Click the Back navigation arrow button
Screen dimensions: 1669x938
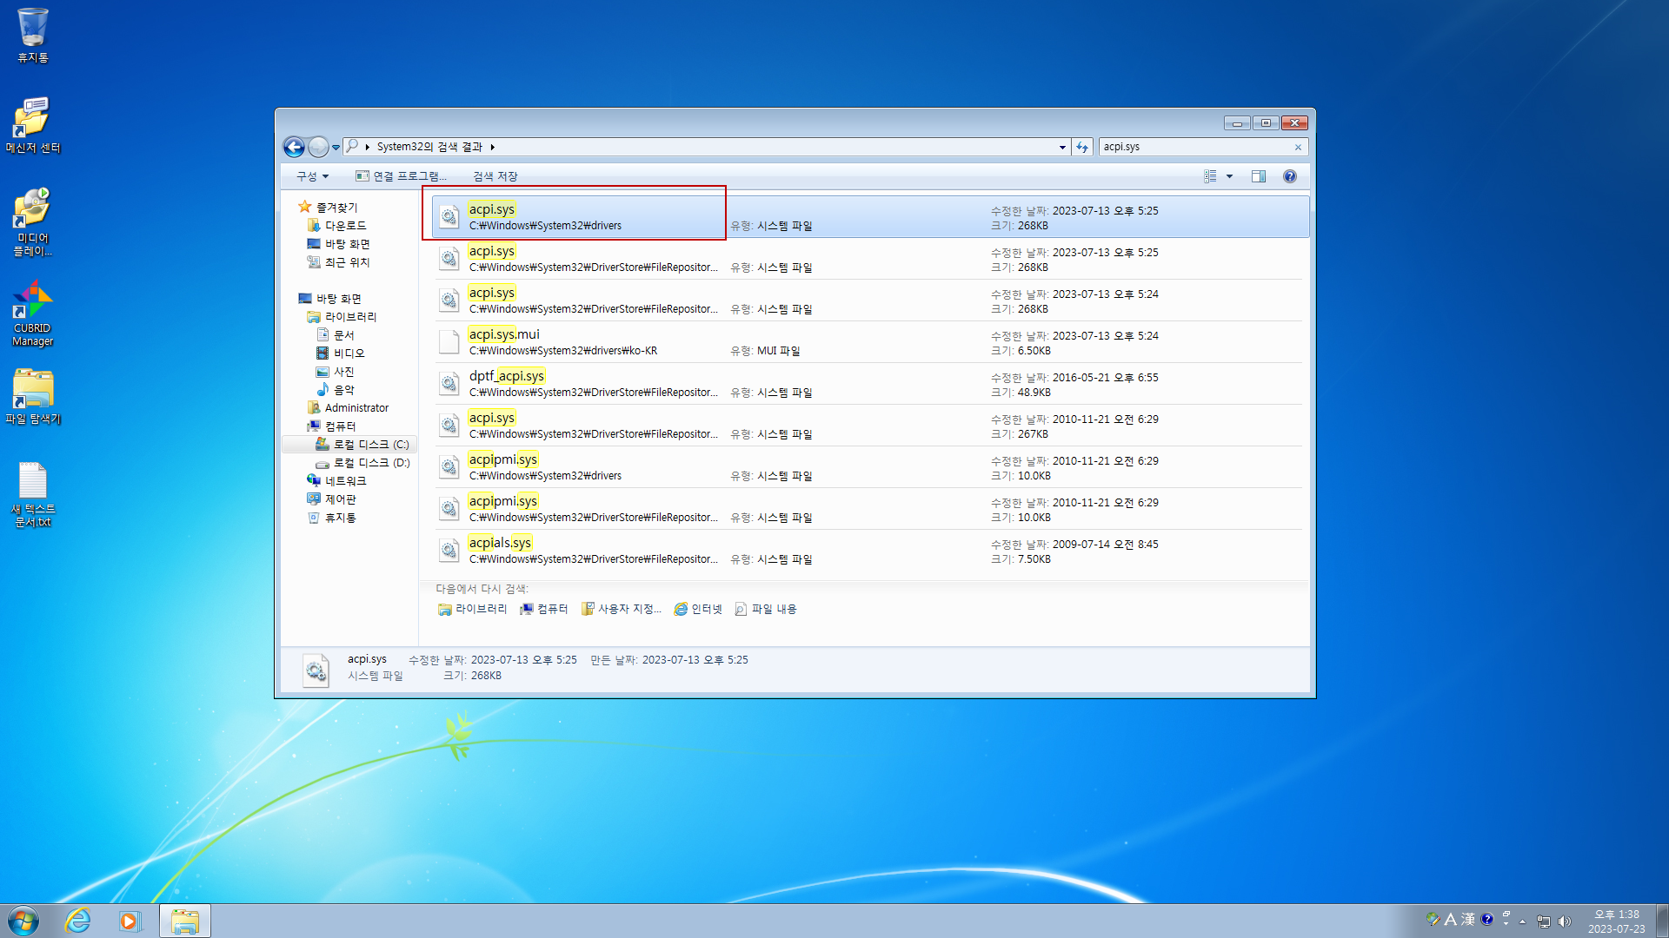(294, 147)
